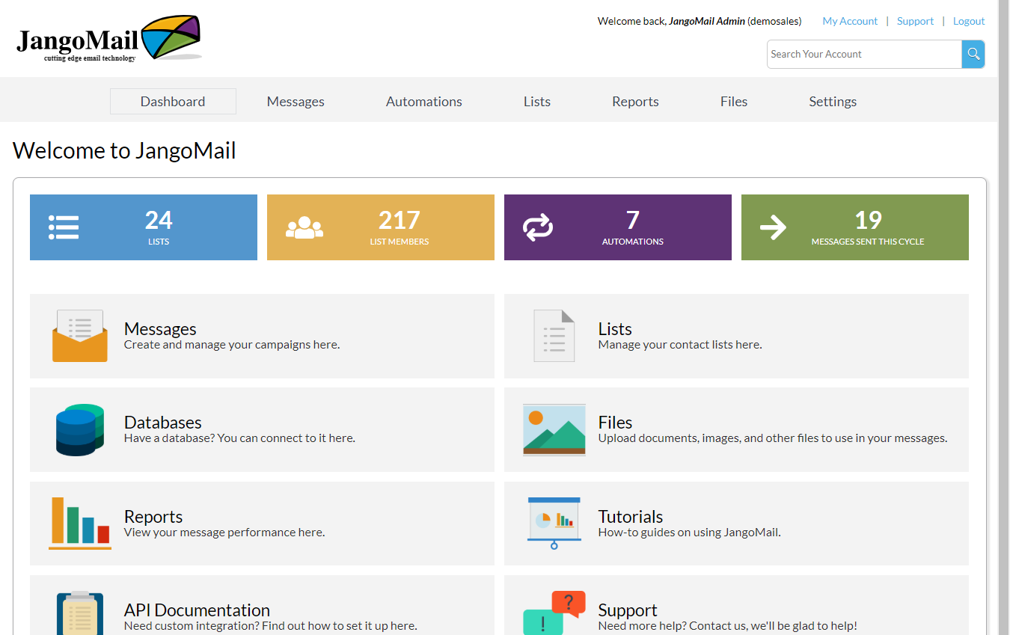
Task: Click the arrow icon in Messages Sent tile
Action: (x=773, y=227)
